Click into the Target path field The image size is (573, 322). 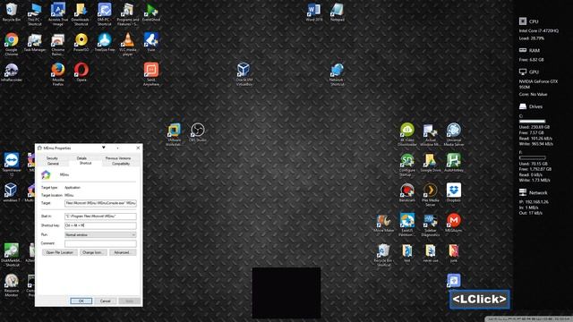click(x=100, y=203)
